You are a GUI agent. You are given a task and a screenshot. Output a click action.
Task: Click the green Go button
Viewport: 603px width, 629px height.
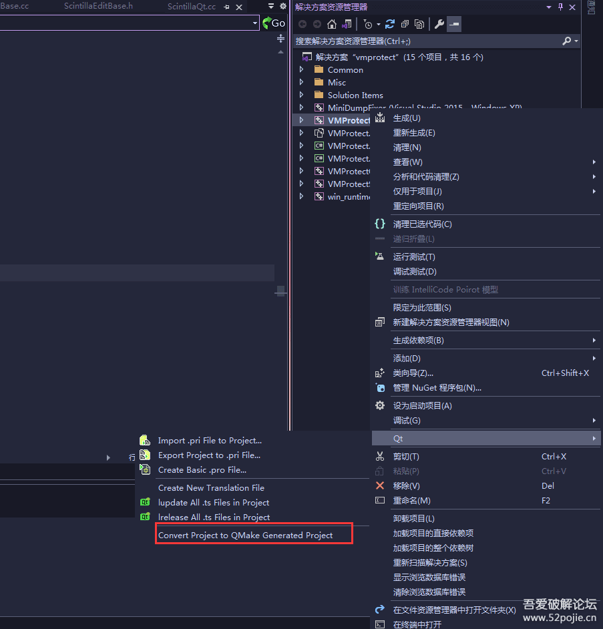pyautogui.click(x=274, y=23)
